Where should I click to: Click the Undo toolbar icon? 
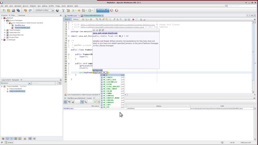coord(25,10)
